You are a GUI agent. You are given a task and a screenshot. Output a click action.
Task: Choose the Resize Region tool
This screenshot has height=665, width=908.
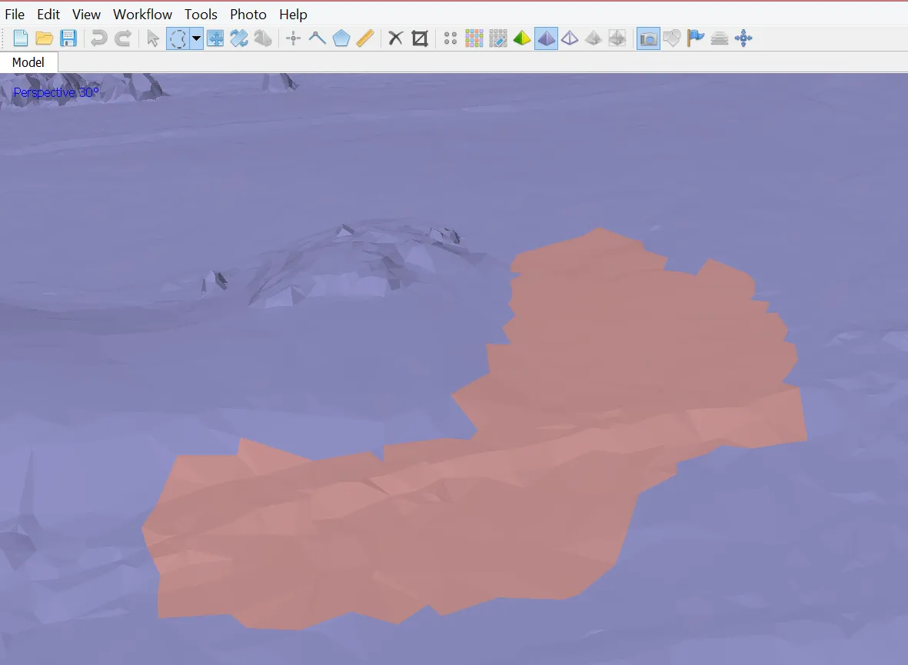[x=215, y=38]
